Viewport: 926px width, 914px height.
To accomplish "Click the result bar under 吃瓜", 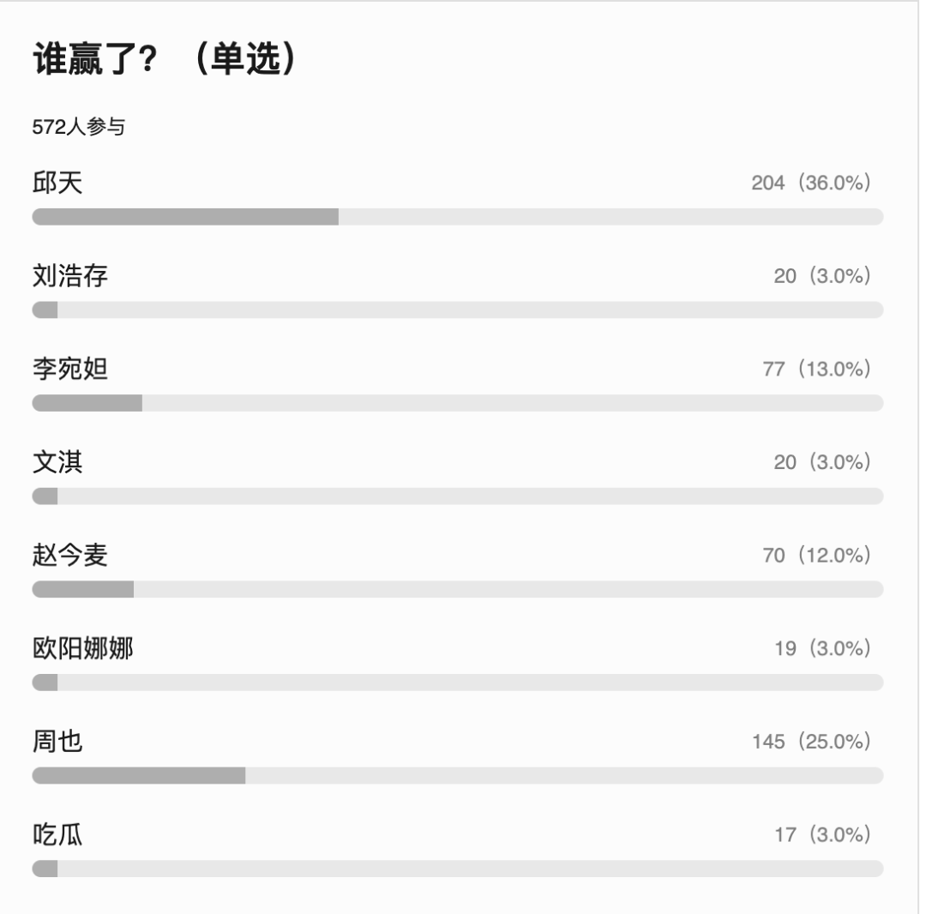I will coord(45,869).
